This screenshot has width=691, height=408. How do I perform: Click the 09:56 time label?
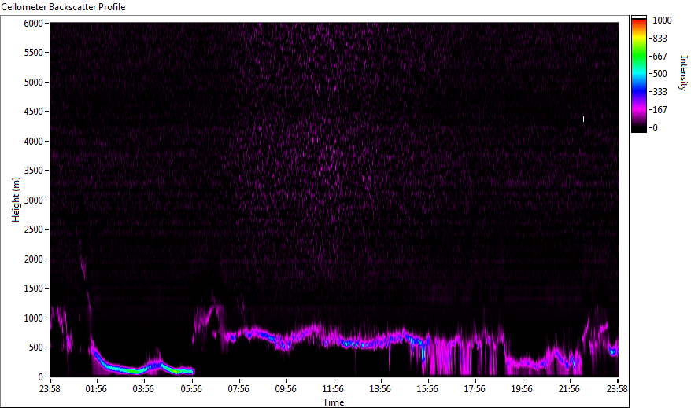[x=286, y=389]
